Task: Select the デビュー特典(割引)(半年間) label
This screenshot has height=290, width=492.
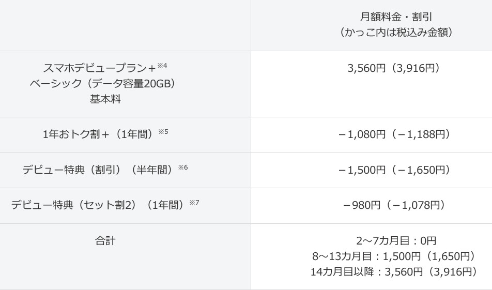Action: click(x=97, y=170)
